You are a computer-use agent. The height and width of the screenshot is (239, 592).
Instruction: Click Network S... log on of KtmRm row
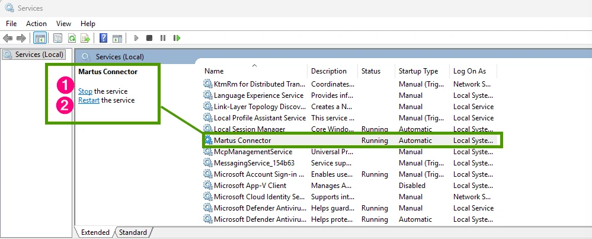tap(472, 84)
